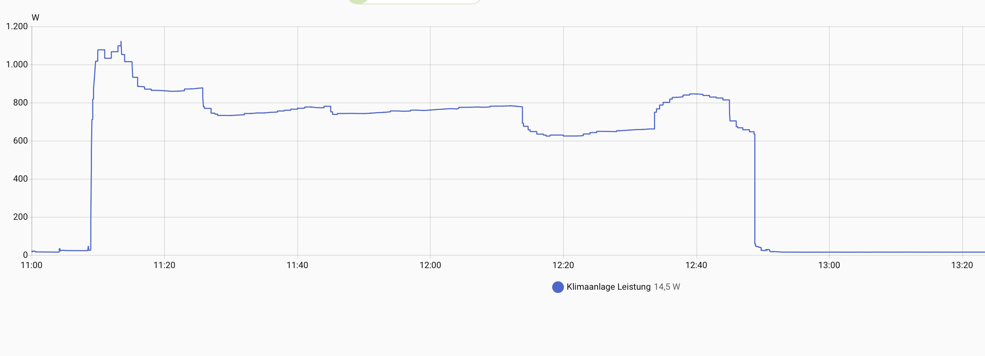The width and height of the screenshot is (985, 356).
Task: Click the W unit label above the axis
Action: point(36,18)
